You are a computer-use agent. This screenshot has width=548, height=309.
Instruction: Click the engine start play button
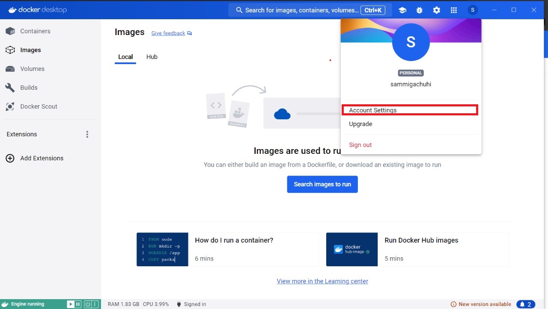point(71,304)
